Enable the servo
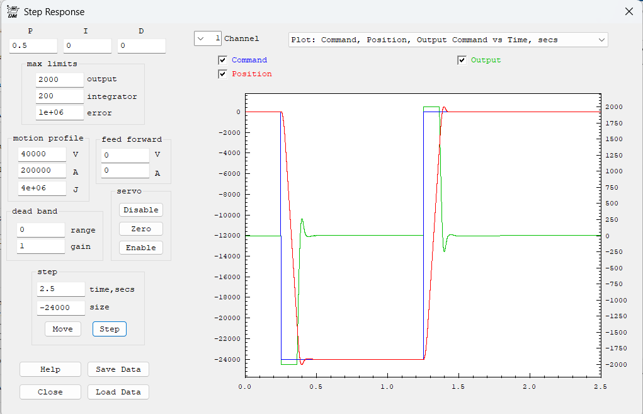This screenshot has width=643, height=414. [140, 248]
